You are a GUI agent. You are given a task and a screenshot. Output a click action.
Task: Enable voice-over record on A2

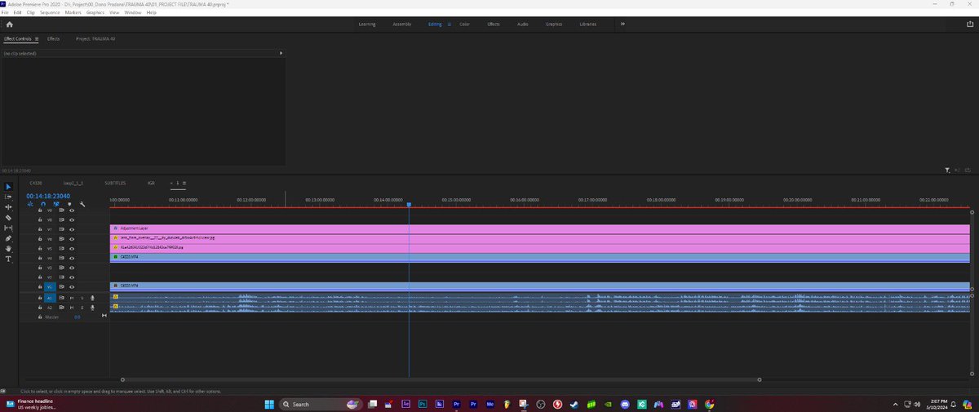coord(92,308)
